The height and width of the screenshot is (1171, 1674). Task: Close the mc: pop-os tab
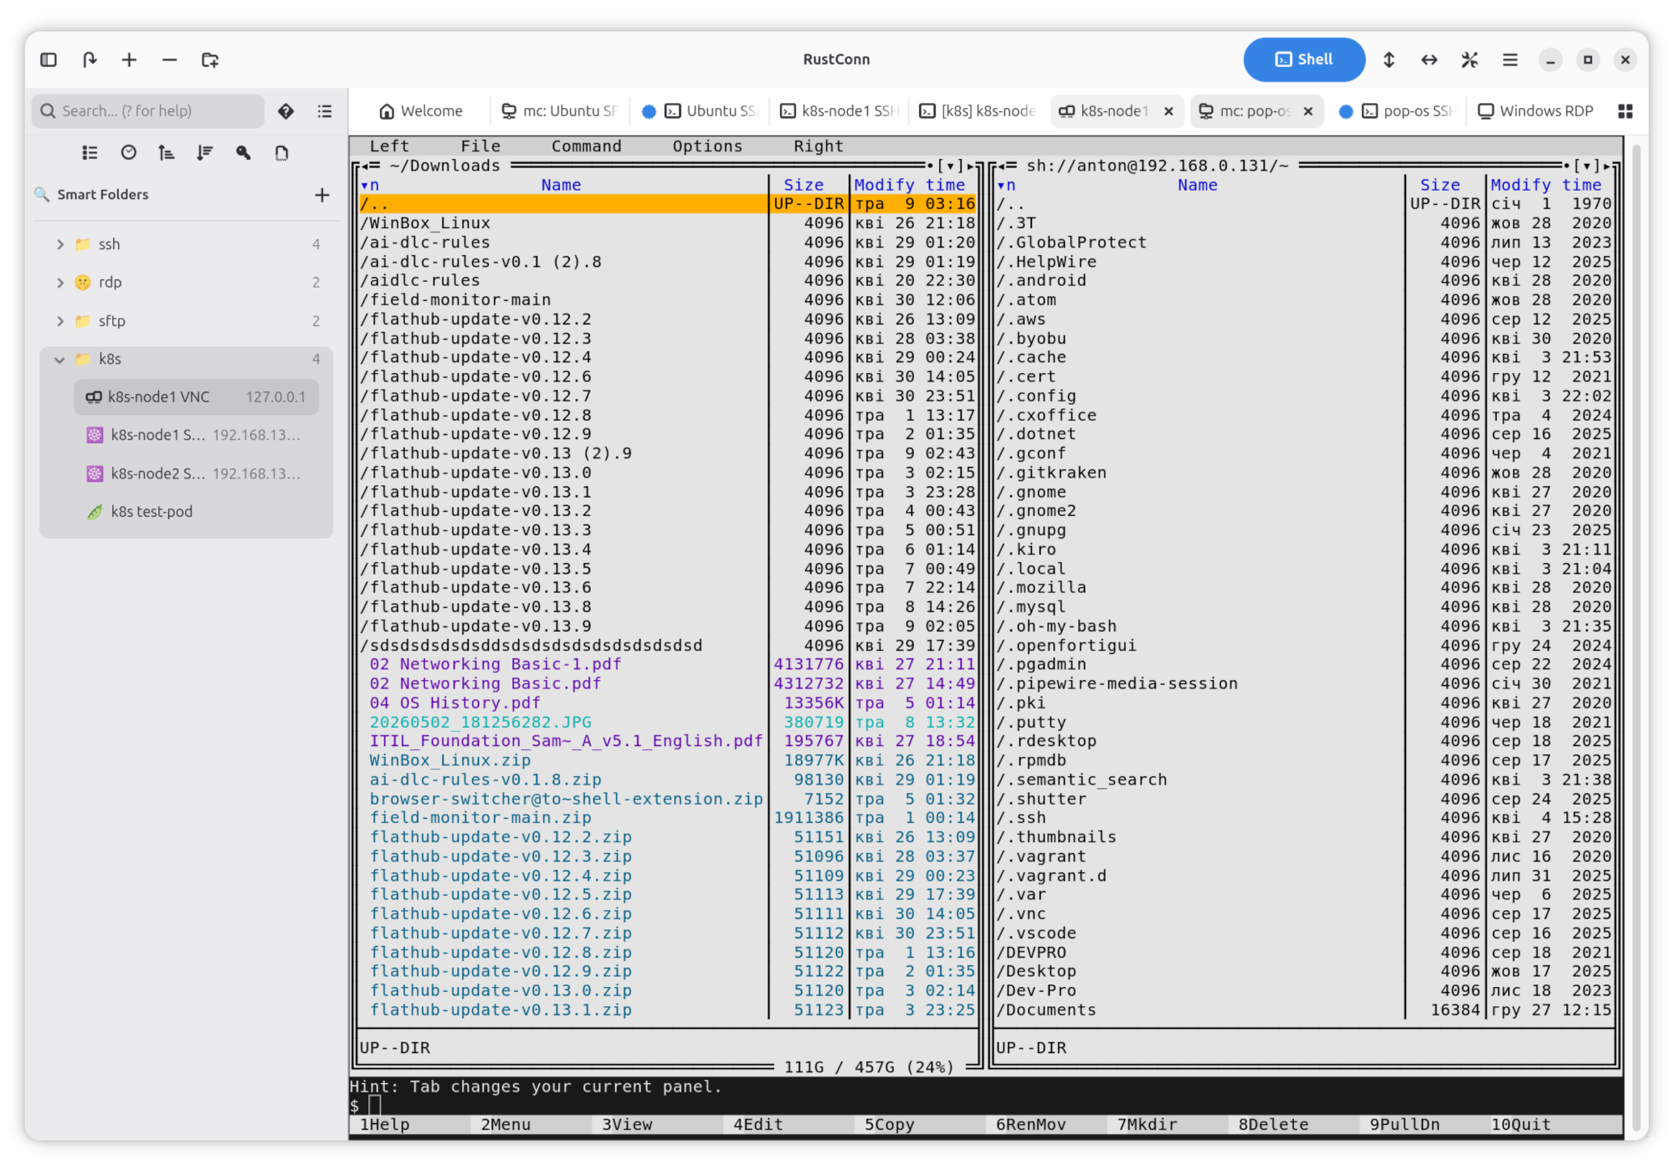pos(1308,111)
